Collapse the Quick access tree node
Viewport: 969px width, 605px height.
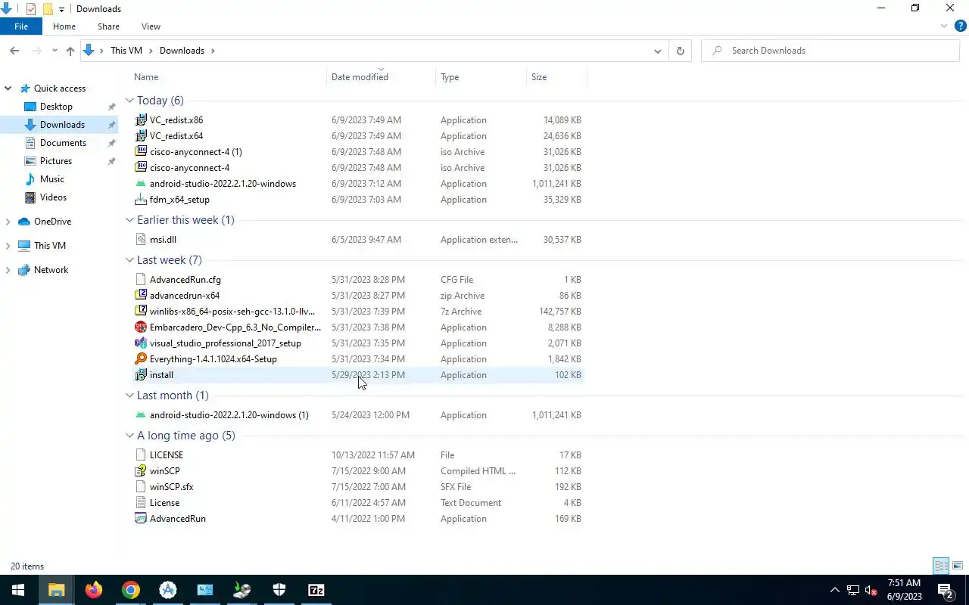[8, 88]
